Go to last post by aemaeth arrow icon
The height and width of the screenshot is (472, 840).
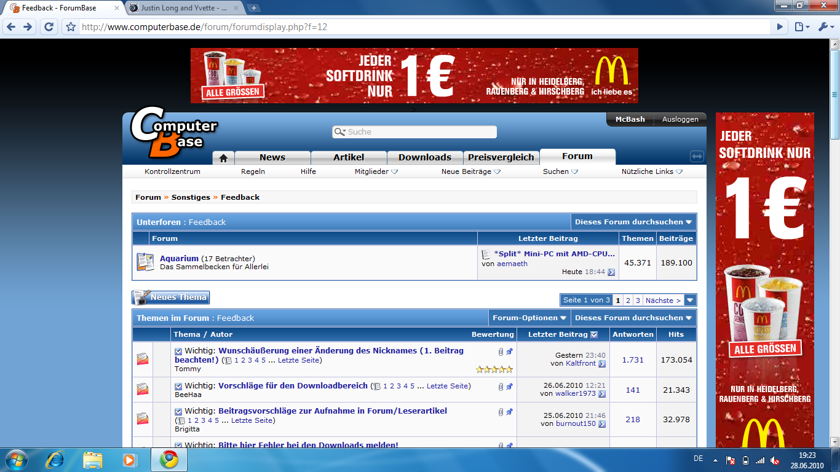click(x=611, y=272)
